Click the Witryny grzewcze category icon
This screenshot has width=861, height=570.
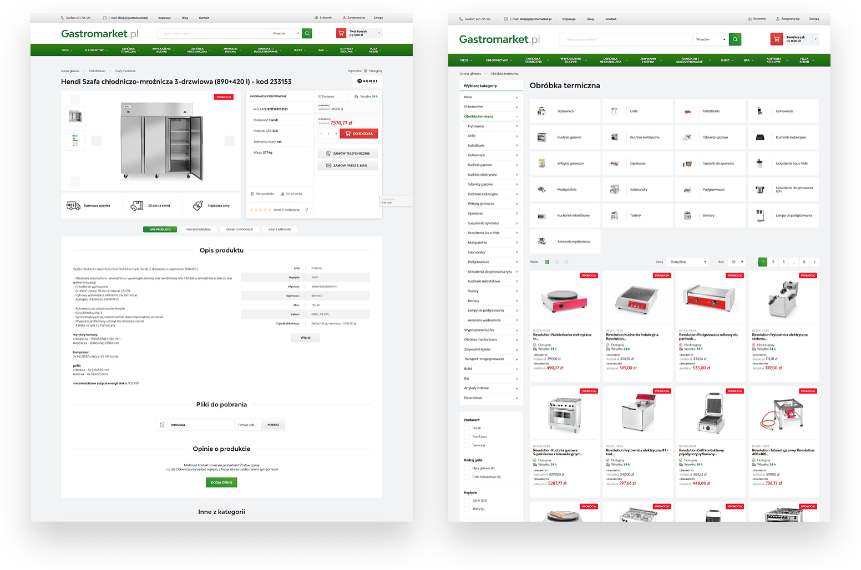pyautogui.click(x=541, y=163)
